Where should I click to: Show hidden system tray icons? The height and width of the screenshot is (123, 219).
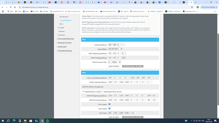(191, 121)
